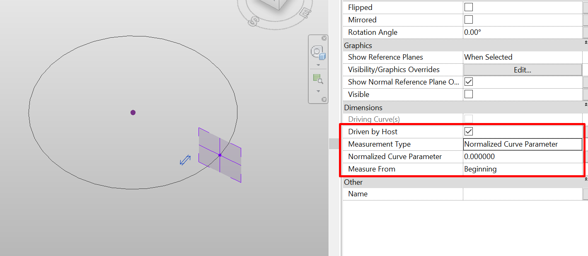Screen dimensions: 588x256
Task: Uncheck the Driven by Host checkbox
Action: point(469,131)
